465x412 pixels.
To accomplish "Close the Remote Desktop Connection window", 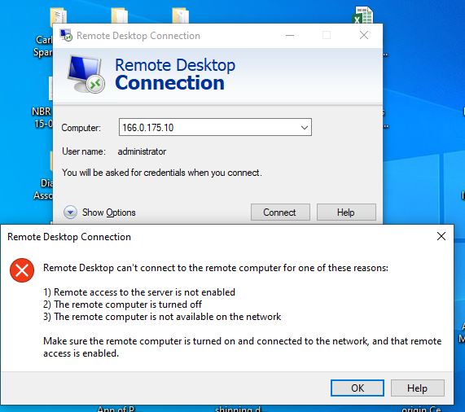I will 364,35.
